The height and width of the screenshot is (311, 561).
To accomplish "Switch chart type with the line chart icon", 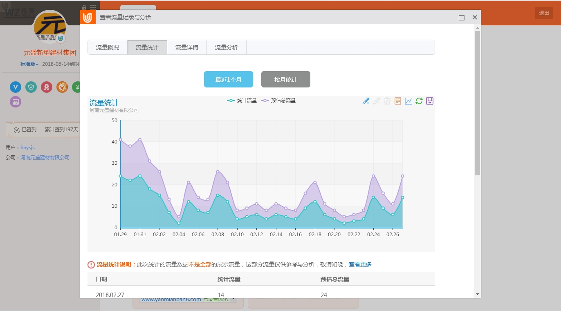I will click(408, 101).
